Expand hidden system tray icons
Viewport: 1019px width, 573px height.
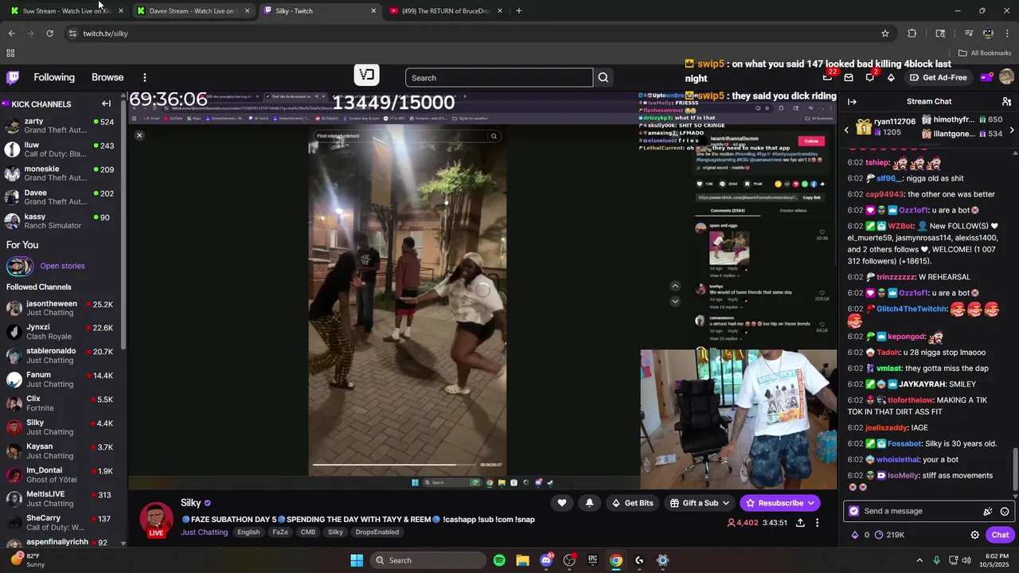point(919,560)
